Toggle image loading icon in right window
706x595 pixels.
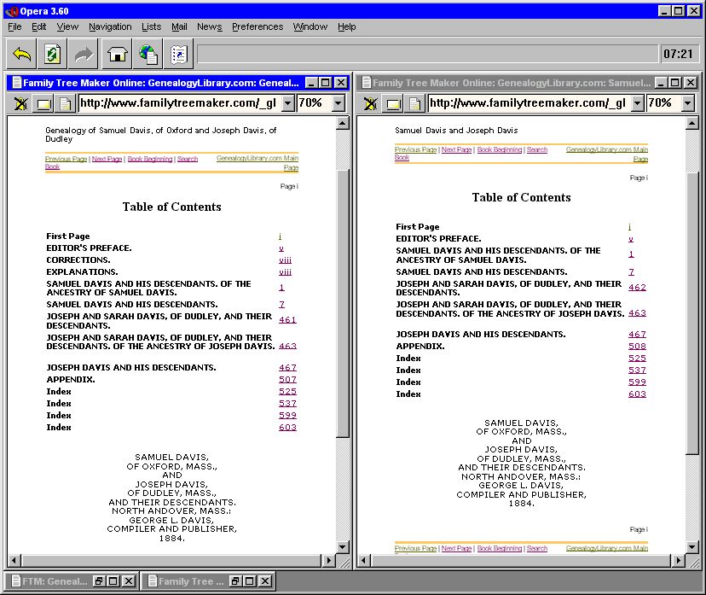point(370,103)
